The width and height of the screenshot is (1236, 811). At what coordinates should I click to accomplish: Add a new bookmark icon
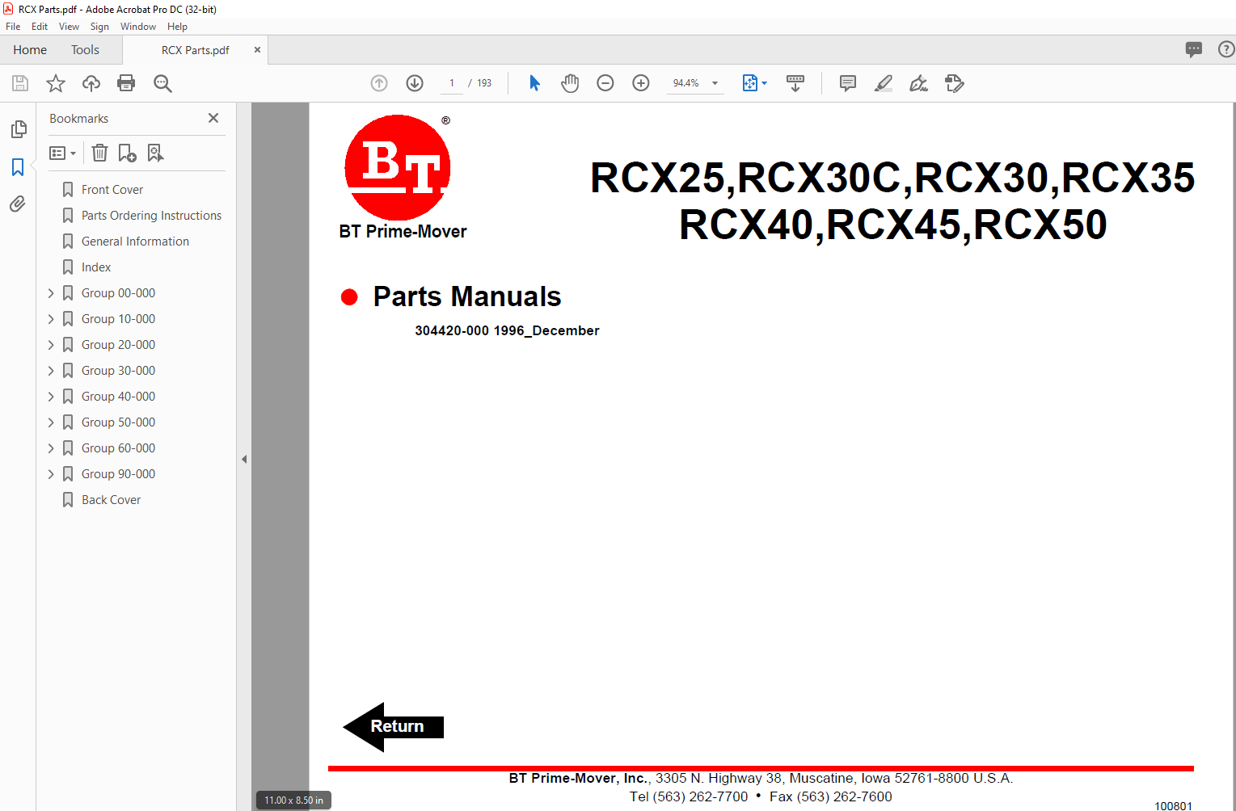tap(127, 153)
